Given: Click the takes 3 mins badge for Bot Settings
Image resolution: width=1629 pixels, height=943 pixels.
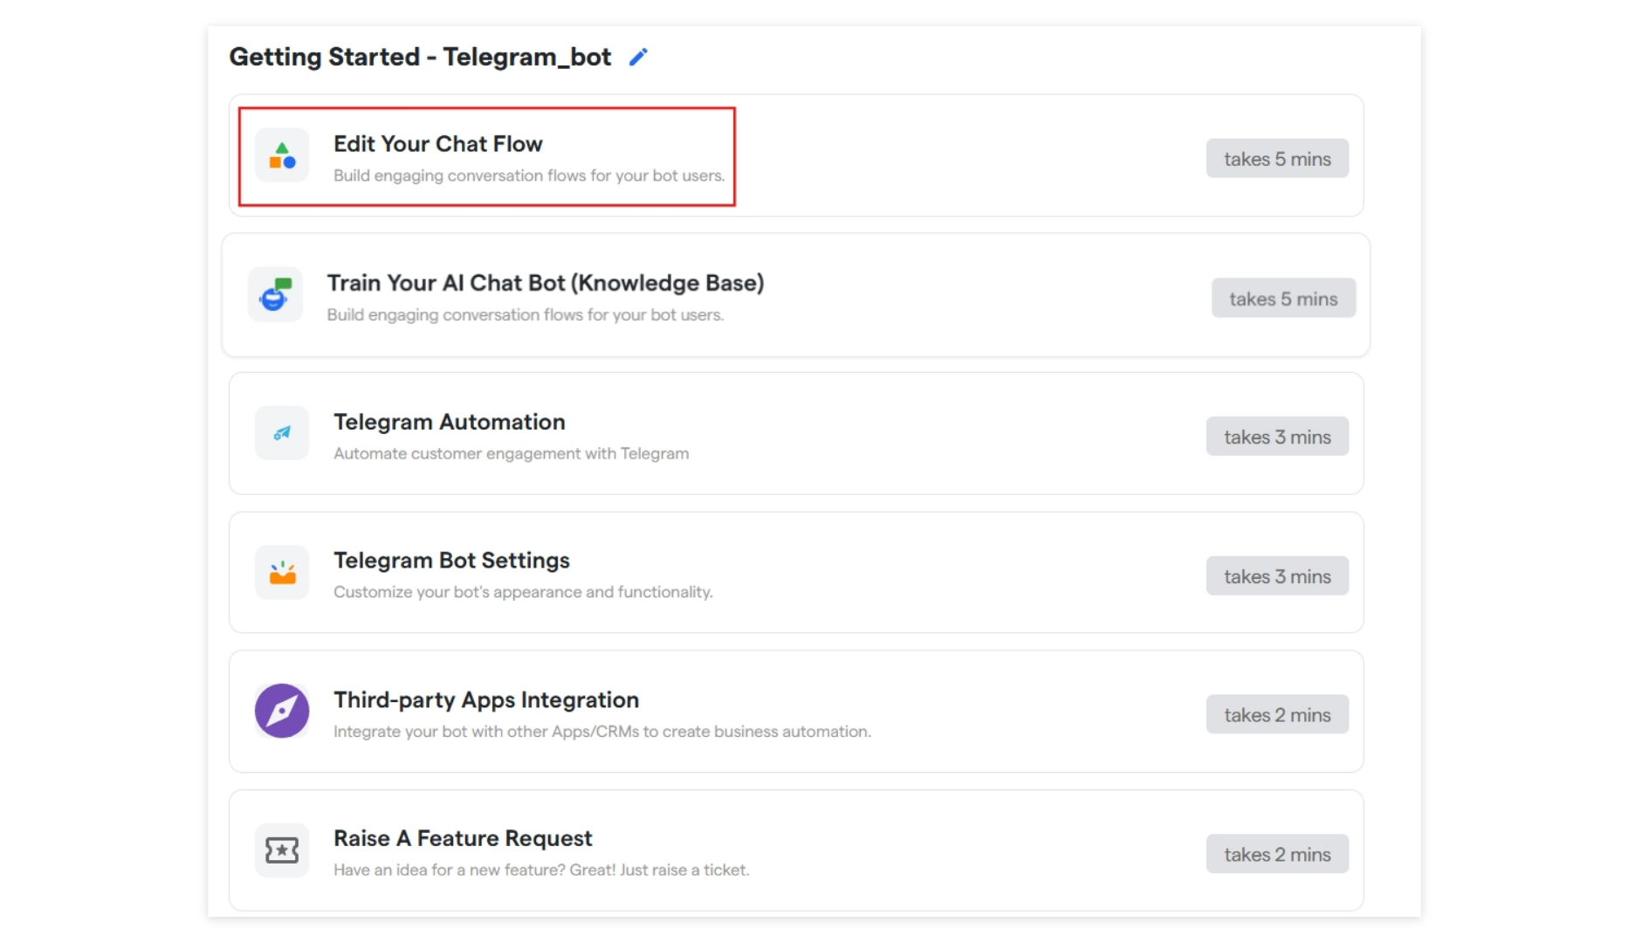Looking at the screenshot, I should (x=1277, y=575).
